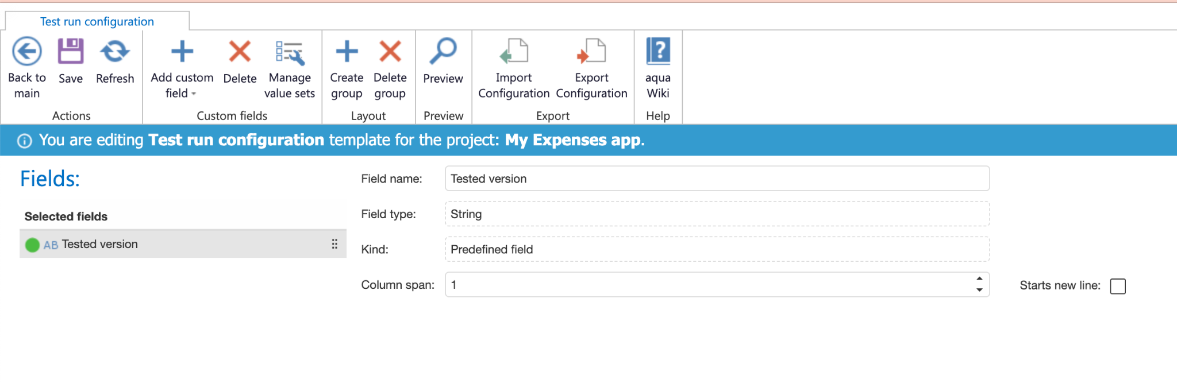This screenshot has width=1177, height=383.
Task: Click the Refresh icon
Action: [115, 52]
